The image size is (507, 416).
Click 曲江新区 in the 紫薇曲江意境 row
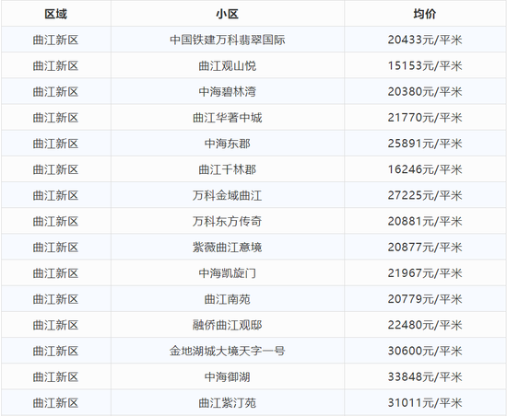(55, 248)
